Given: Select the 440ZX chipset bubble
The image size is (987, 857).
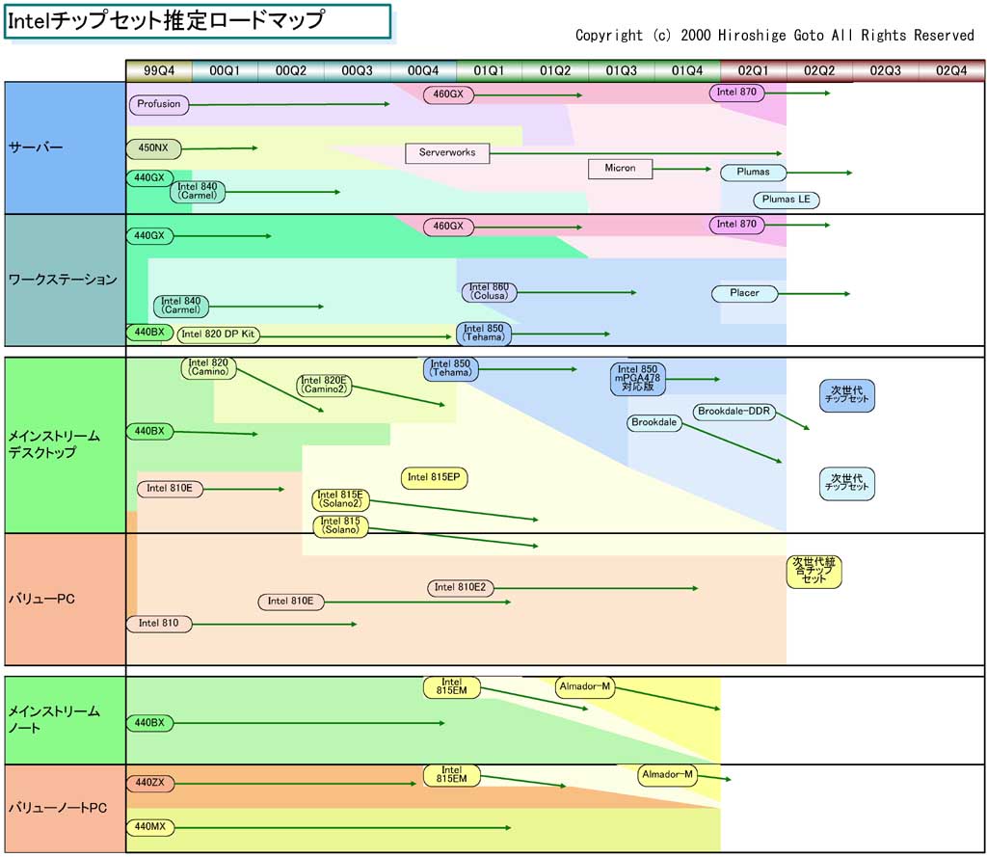Looking at the screenshot, I should click(150, 783).
